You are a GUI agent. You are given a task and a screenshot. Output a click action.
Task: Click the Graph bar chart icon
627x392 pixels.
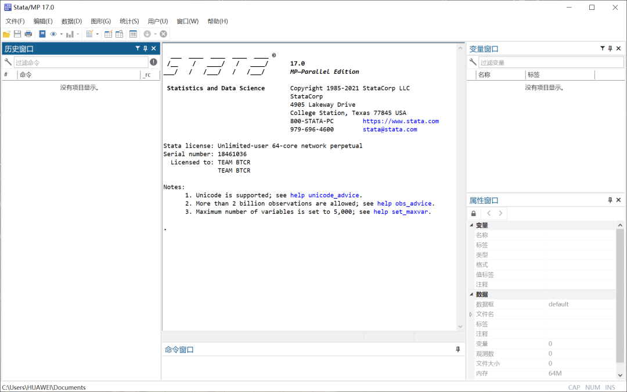click(70, 34)
